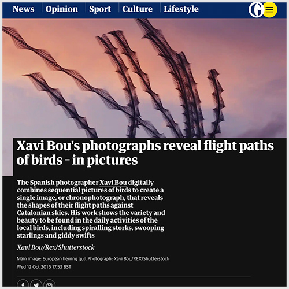289x289 pixels.
Task: Click the gull flight paths main image
Action: coord(144,78)
